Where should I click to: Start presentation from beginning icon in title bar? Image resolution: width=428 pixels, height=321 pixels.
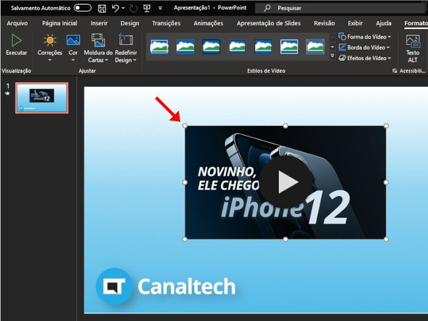[x=147, y=8]
